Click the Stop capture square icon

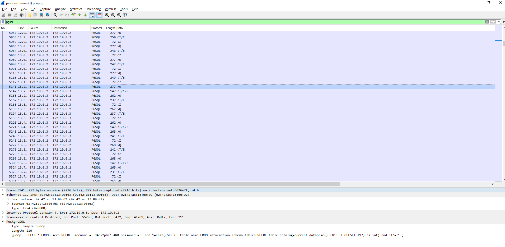click(x=10, y=15)
